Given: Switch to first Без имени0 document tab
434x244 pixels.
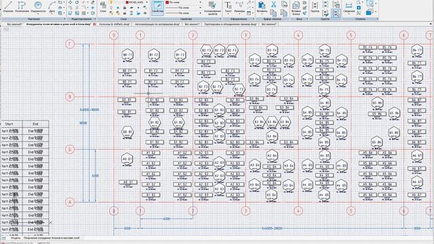Looking at the screenshot, I should pyautogui.click(x=14, y=24).
